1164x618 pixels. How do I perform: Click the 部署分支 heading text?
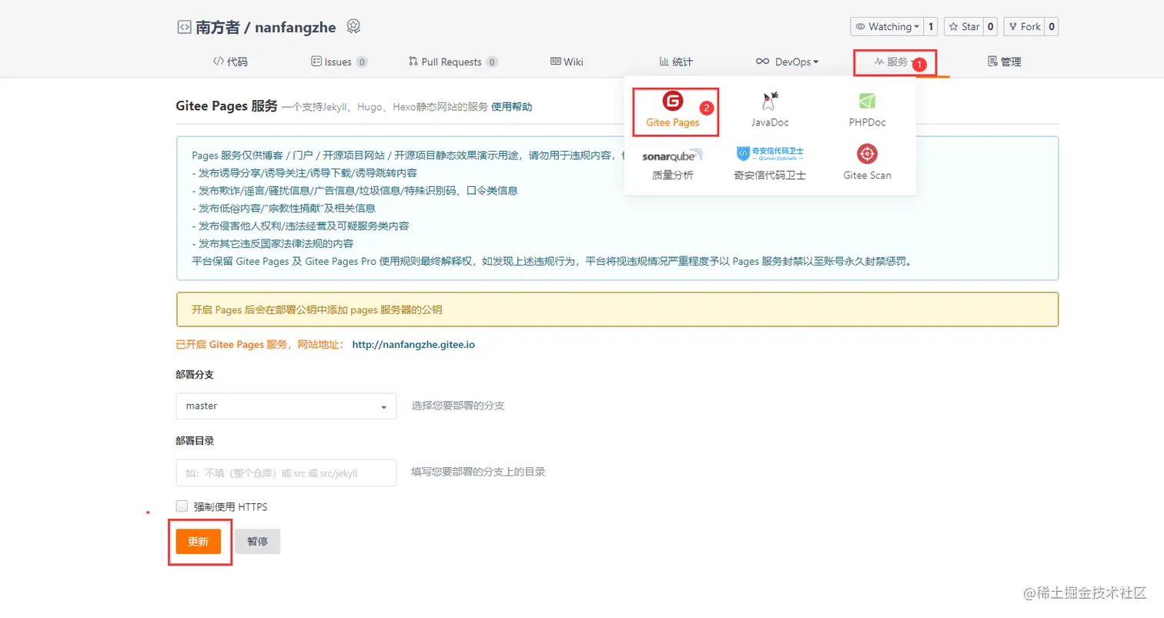195,374
